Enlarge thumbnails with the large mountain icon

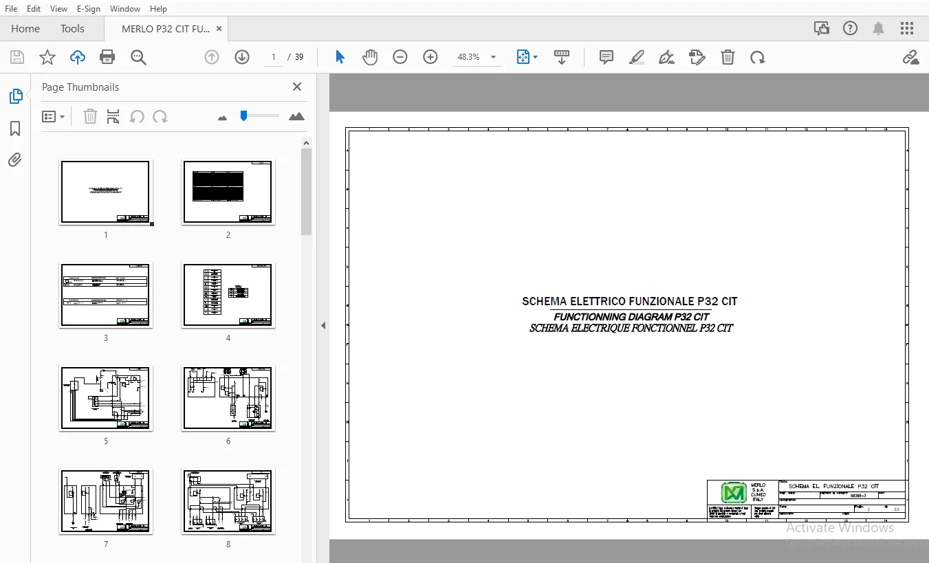296,117
